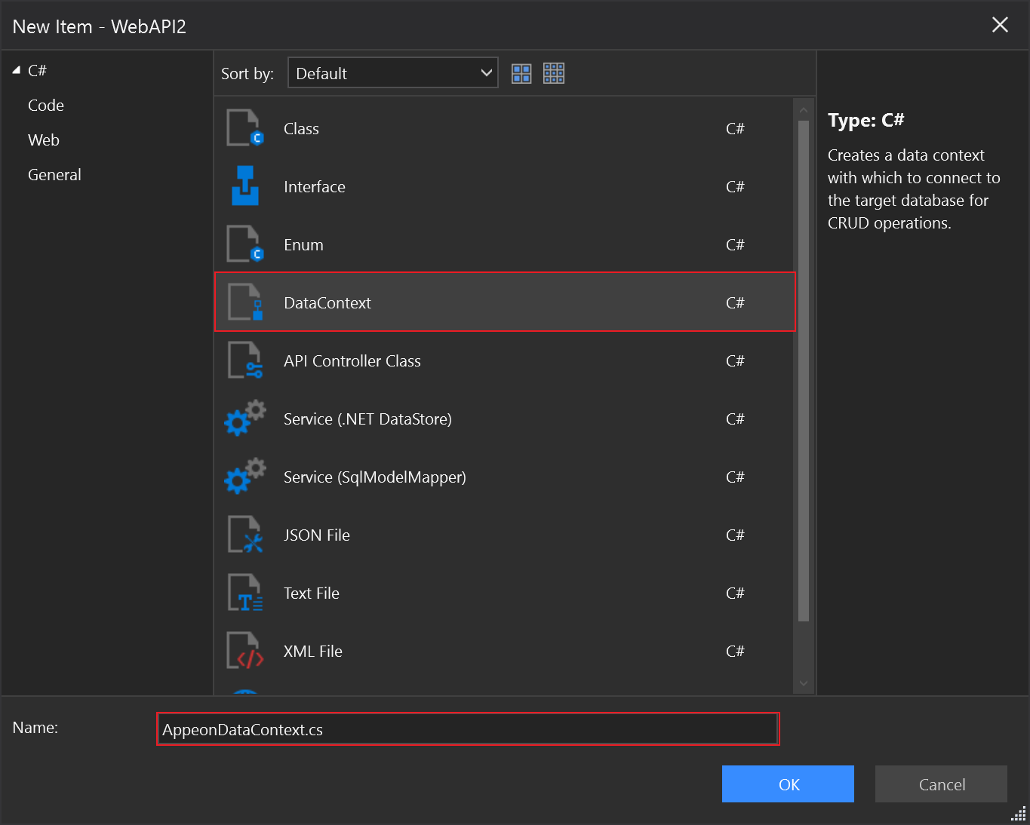1030x825 pixels.
Task: Collapse the C# tree node
Action: 17,70
